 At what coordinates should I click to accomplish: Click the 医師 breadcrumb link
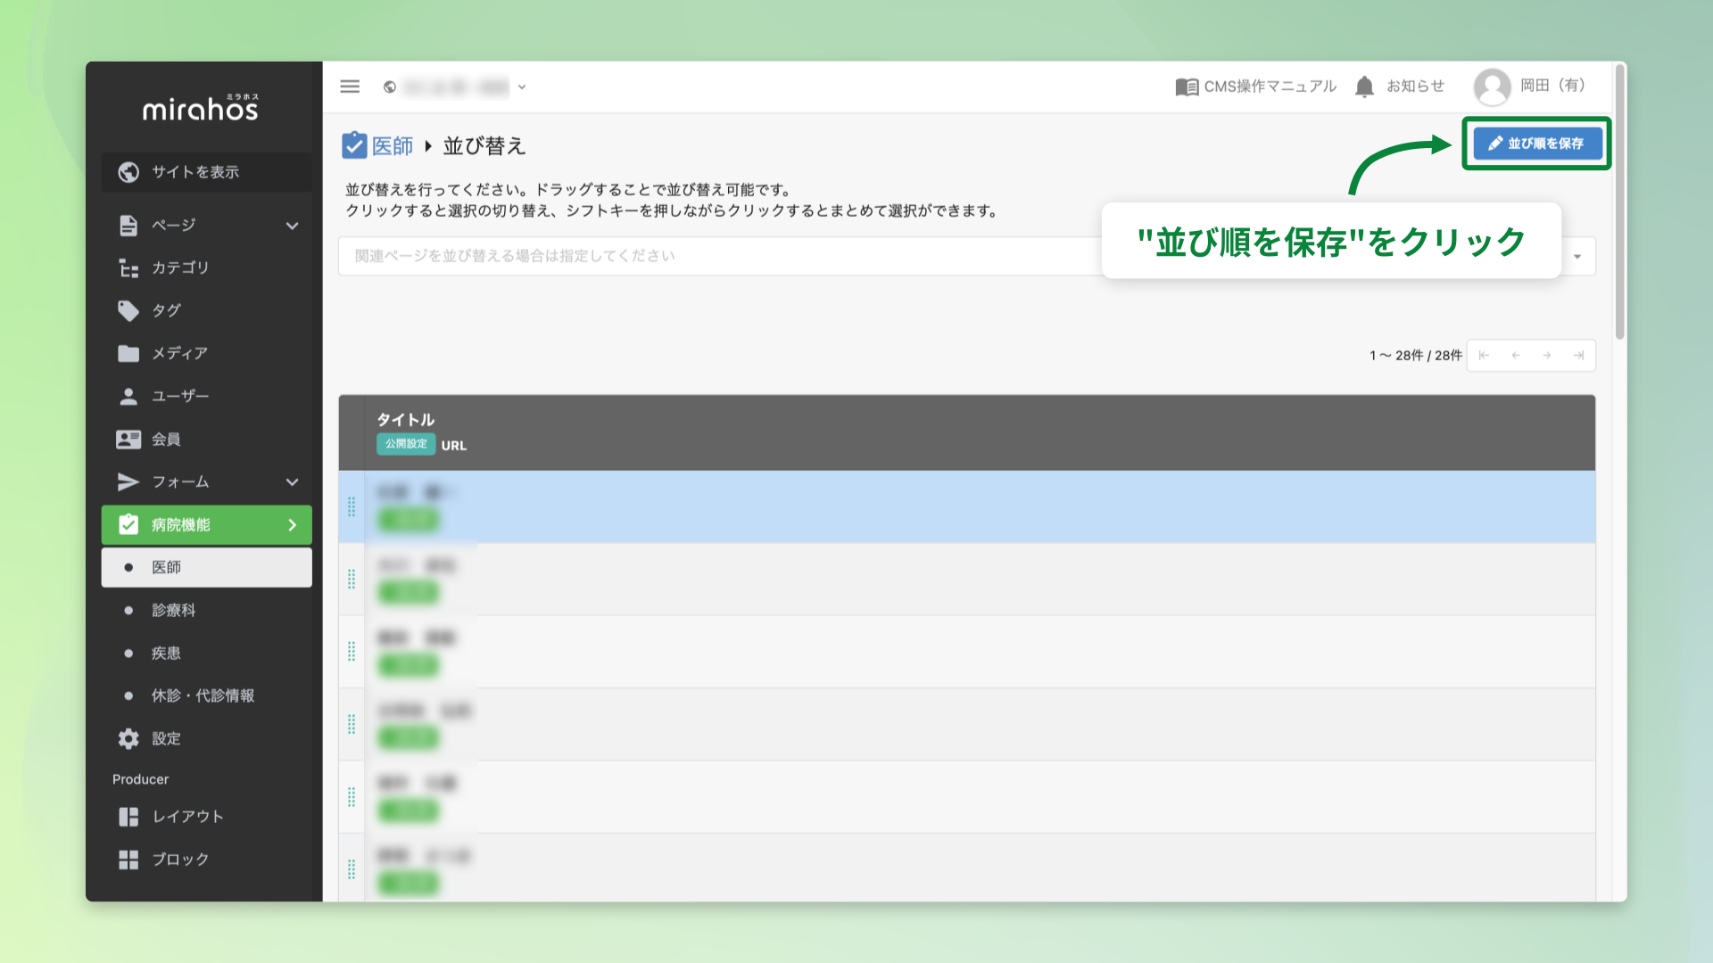(x=393, y=145)
